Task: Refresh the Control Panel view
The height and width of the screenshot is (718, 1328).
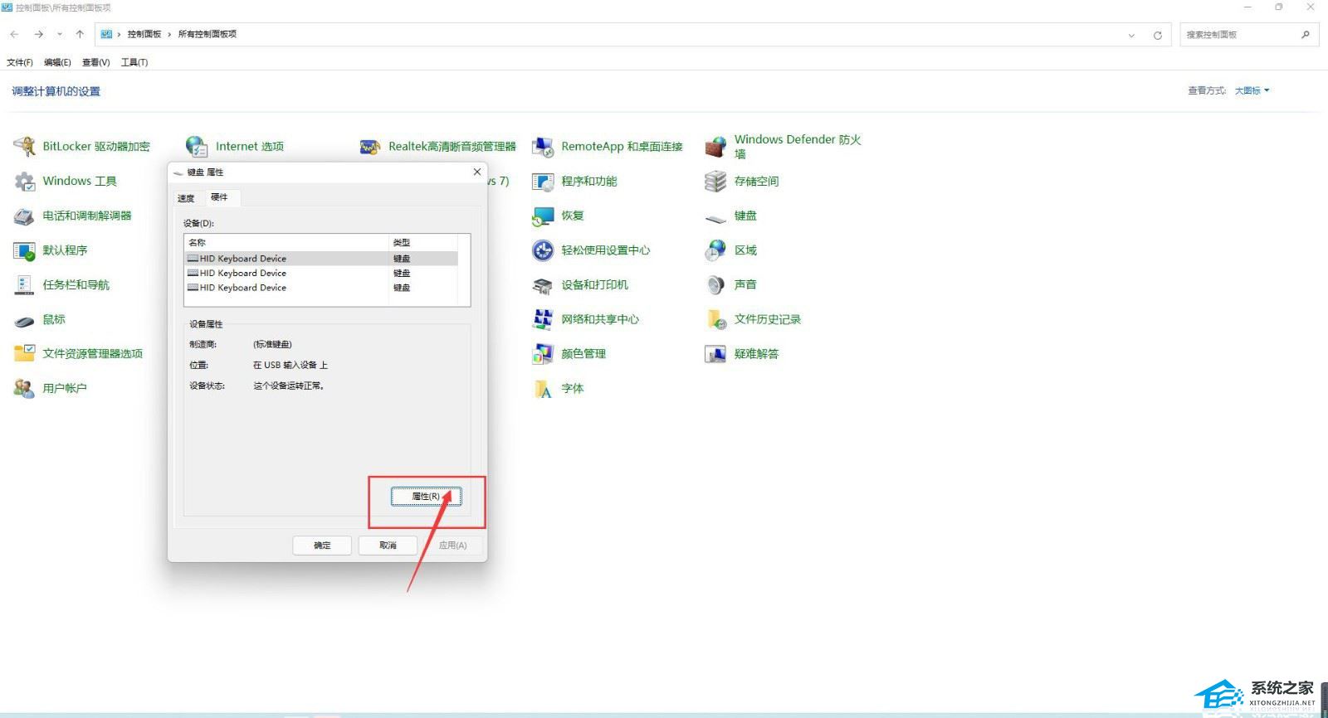Action: [x=1157, y=35]
